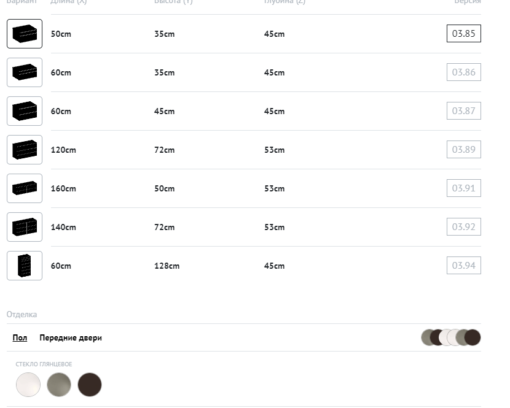
Task: Pick the dark brown glossy glass swatch
Action: (90, 385)
